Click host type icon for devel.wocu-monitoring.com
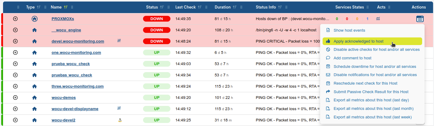The image size is (434, 126). 34,41
